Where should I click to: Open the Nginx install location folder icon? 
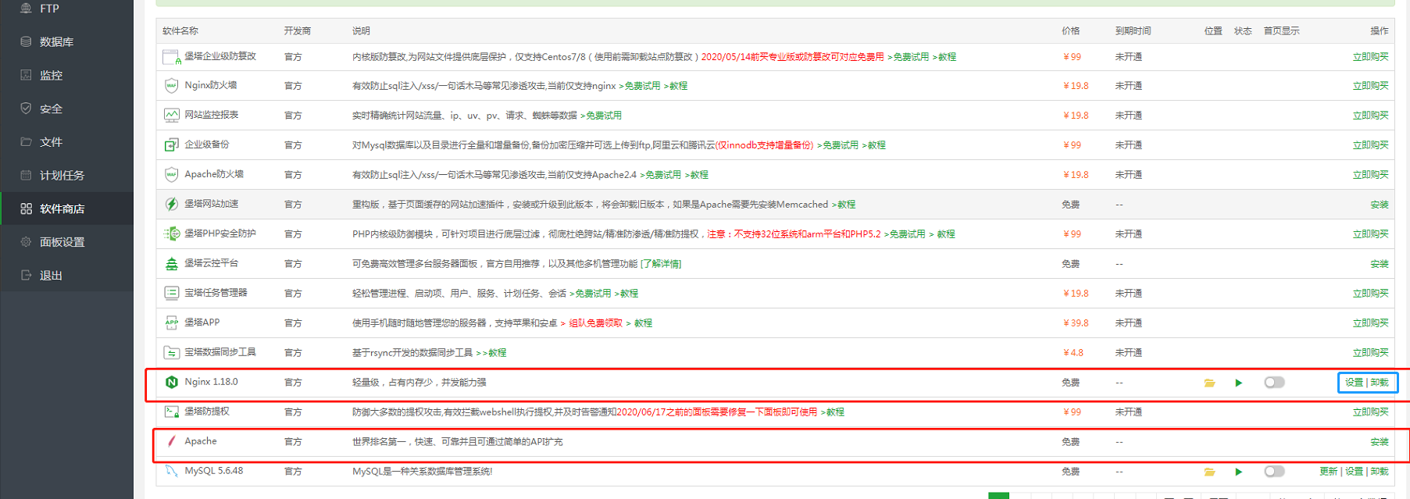(x=1209, y=383)
